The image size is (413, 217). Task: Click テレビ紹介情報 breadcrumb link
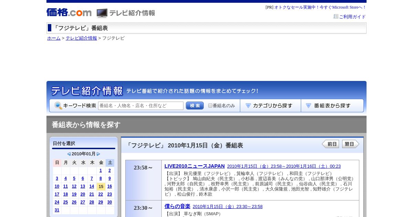coord(81,38)
